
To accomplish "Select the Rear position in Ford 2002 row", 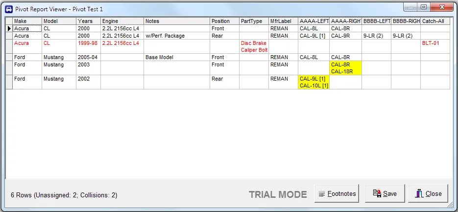I will 225,82.
